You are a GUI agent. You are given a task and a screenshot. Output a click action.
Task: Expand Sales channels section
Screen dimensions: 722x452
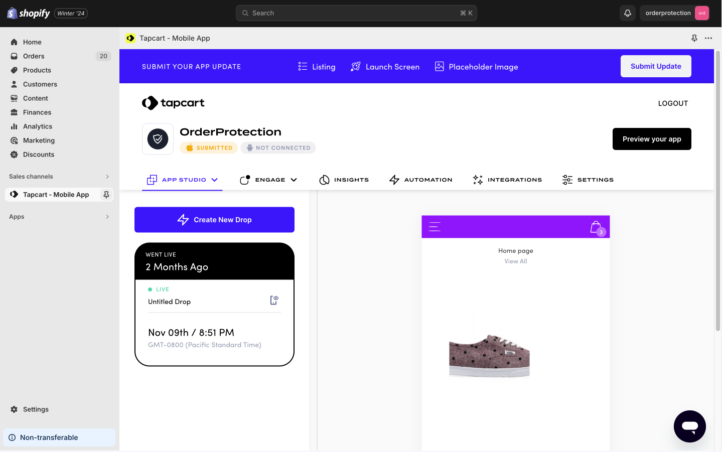(59, 177)
